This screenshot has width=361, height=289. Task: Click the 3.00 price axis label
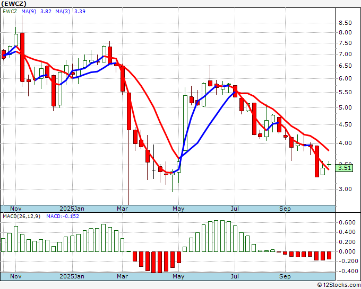coord(345,189)
